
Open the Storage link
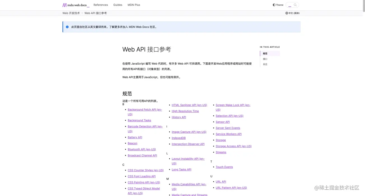point(221,140)
